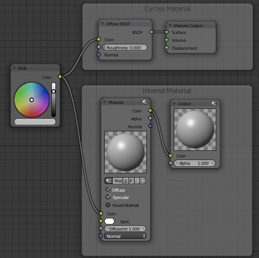259x258 pixels.
Task: Click the Diffuse BSDF Normal blue socket
Action: [x=99, y=55]
